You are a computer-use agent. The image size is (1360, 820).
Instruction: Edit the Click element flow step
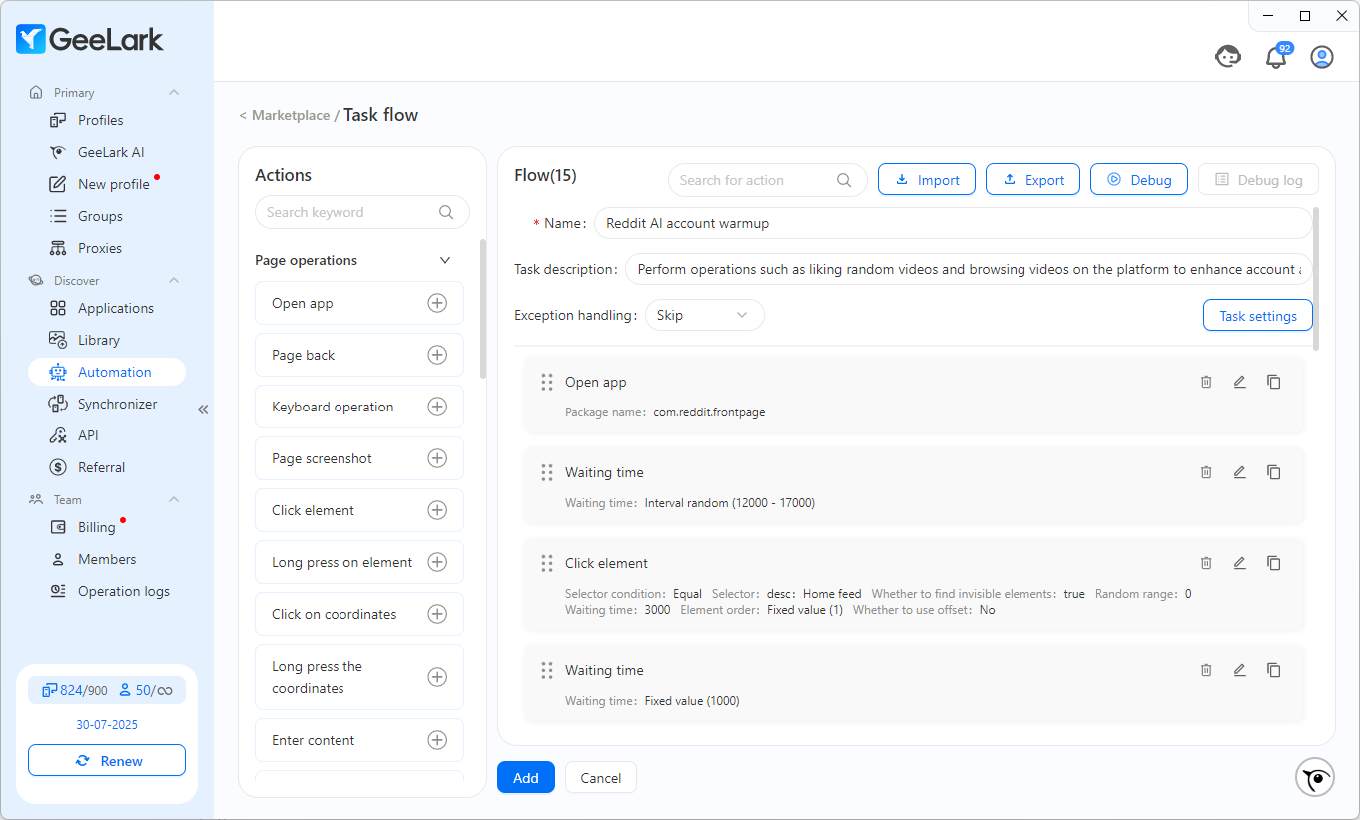tap(1240, 563)
